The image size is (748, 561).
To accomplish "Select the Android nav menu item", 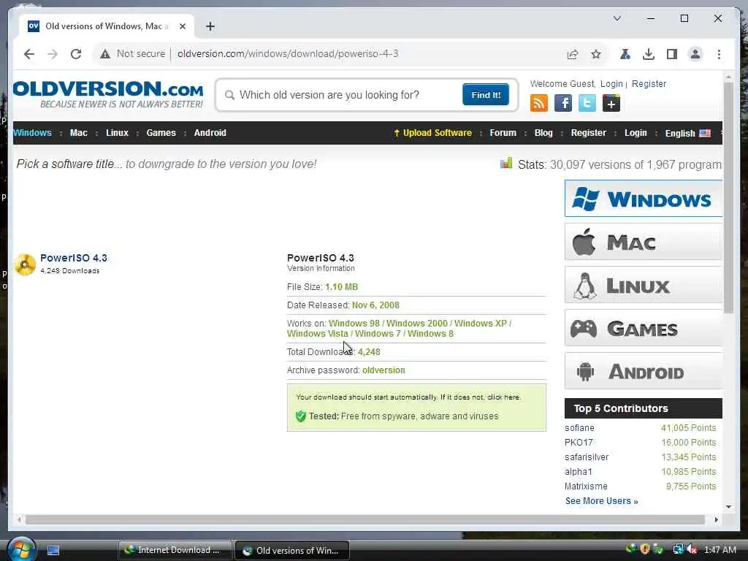I will (x=210, y=133).
